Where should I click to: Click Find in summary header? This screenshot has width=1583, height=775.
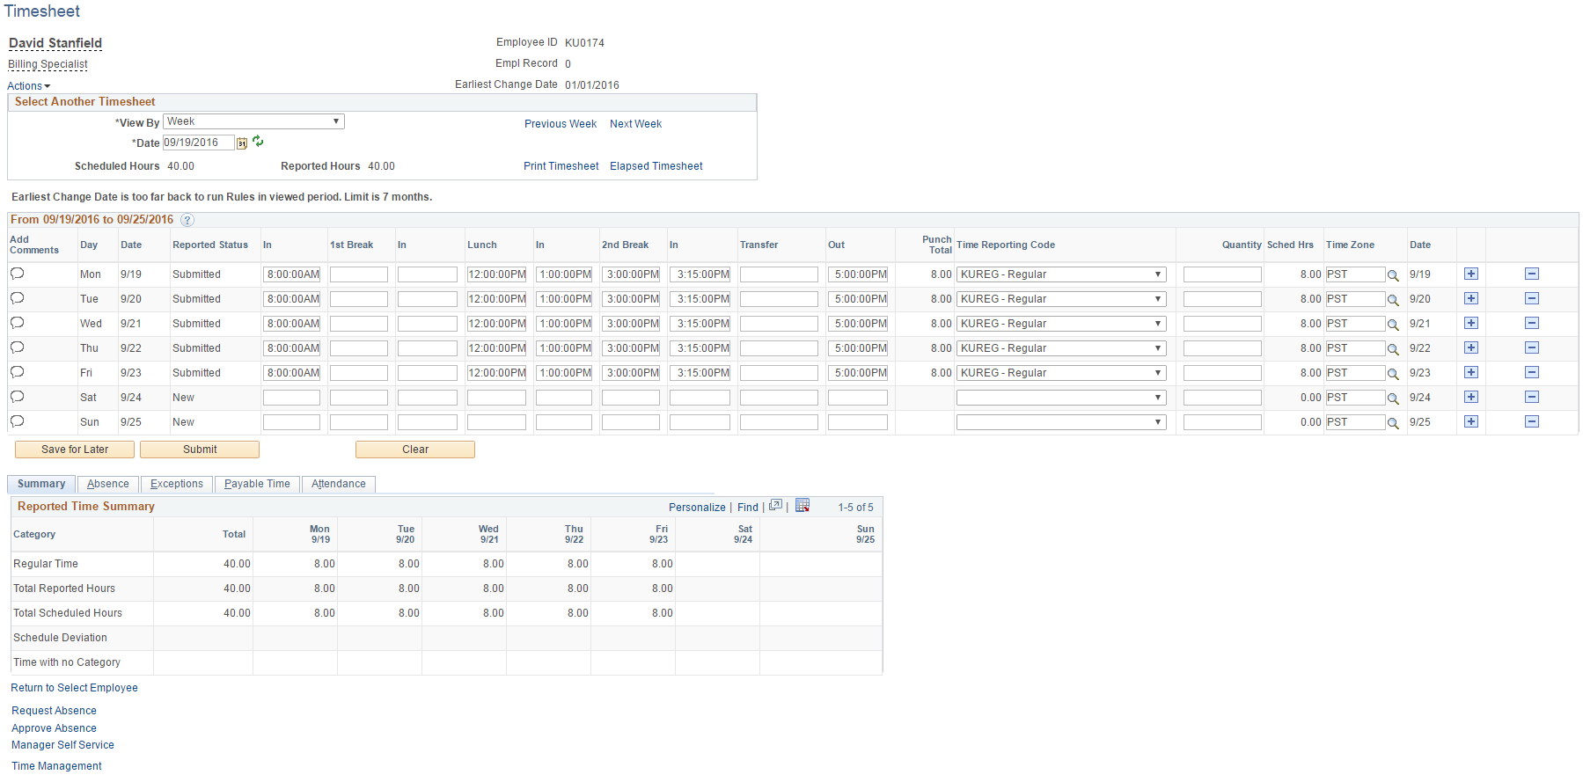point(748,508)
